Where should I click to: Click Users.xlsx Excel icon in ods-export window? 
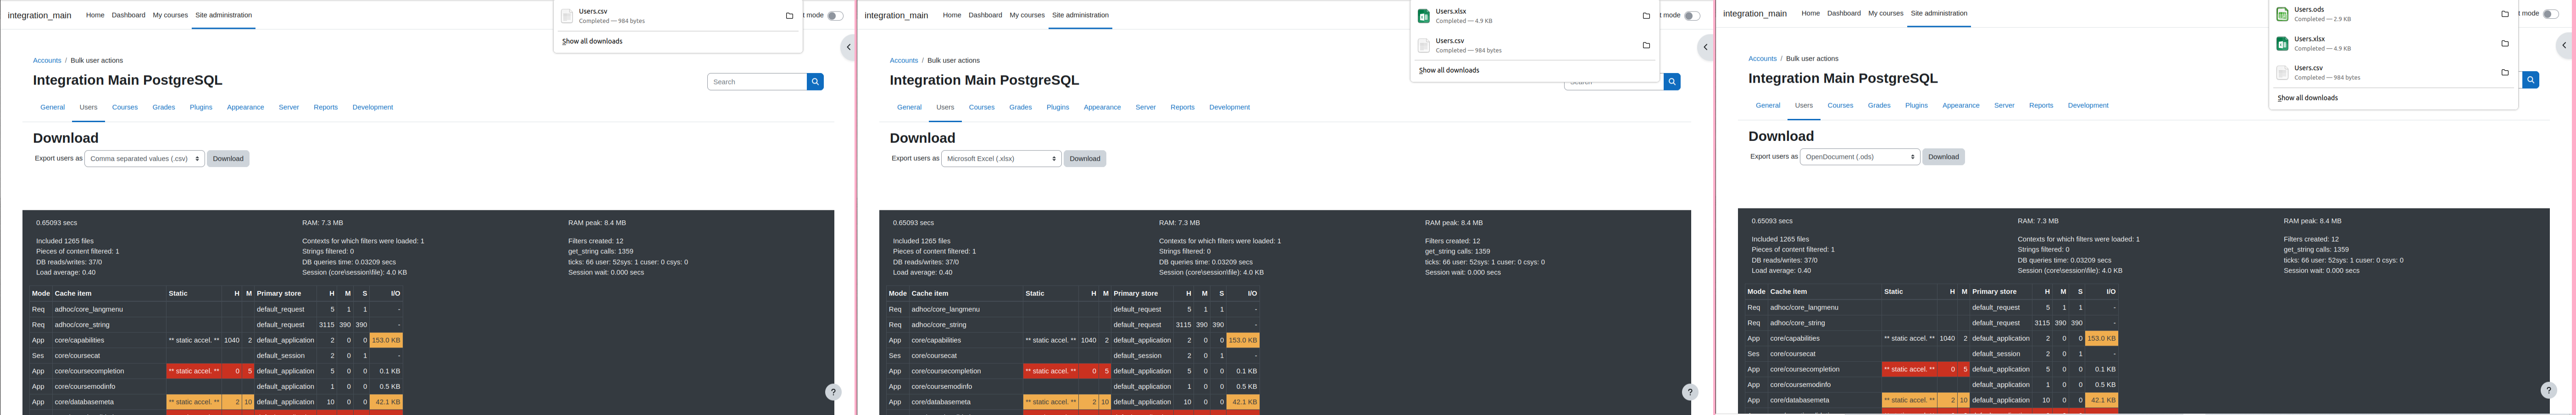2283,43
